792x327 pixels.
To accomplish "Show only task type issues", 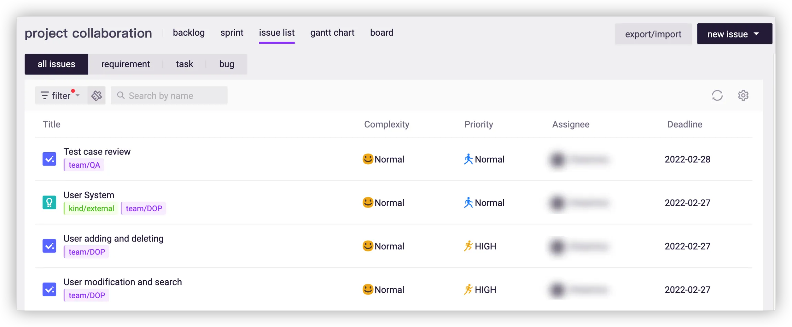I will tap(184, 64).
